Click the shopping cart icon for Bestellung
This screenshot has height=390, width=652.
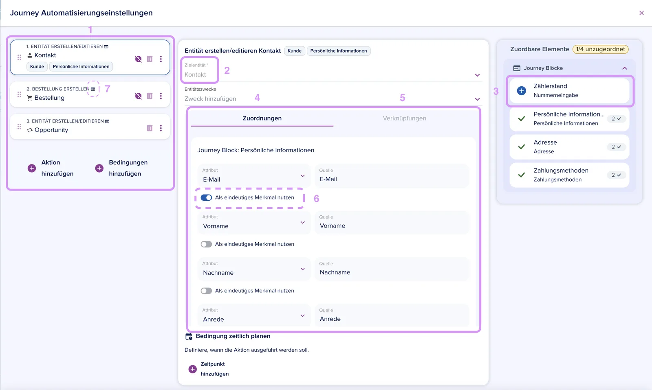coord(30,98)
